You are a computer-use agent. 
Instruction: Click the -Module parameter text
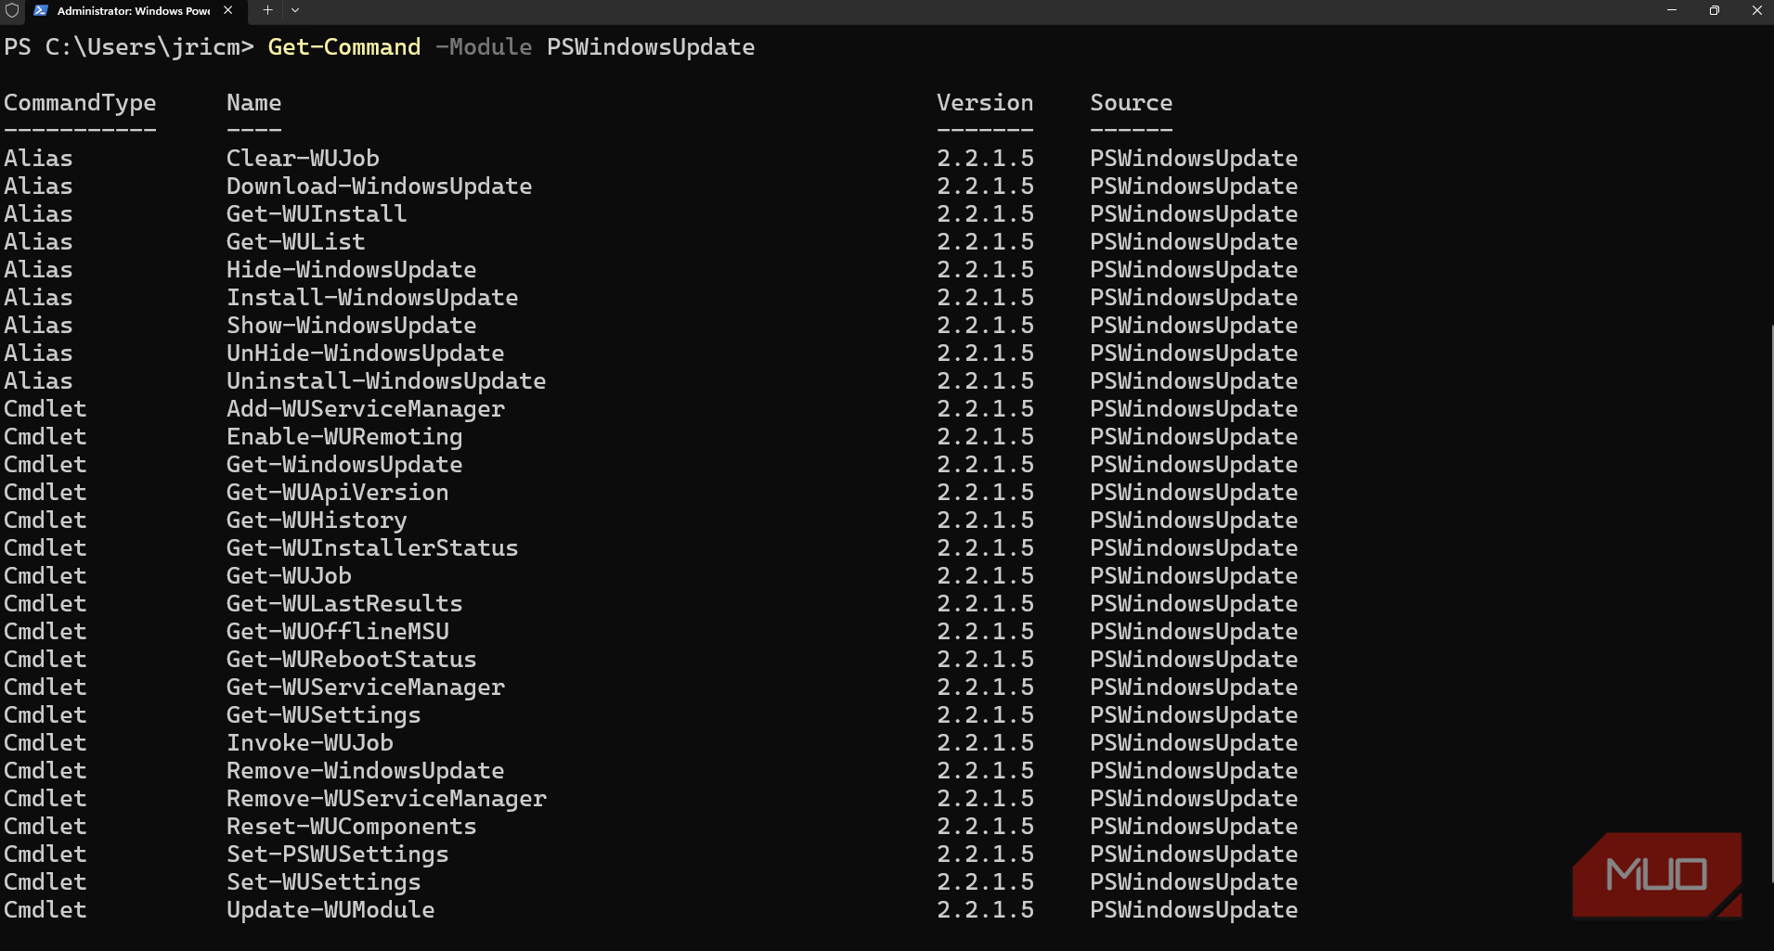coord(484,47)
